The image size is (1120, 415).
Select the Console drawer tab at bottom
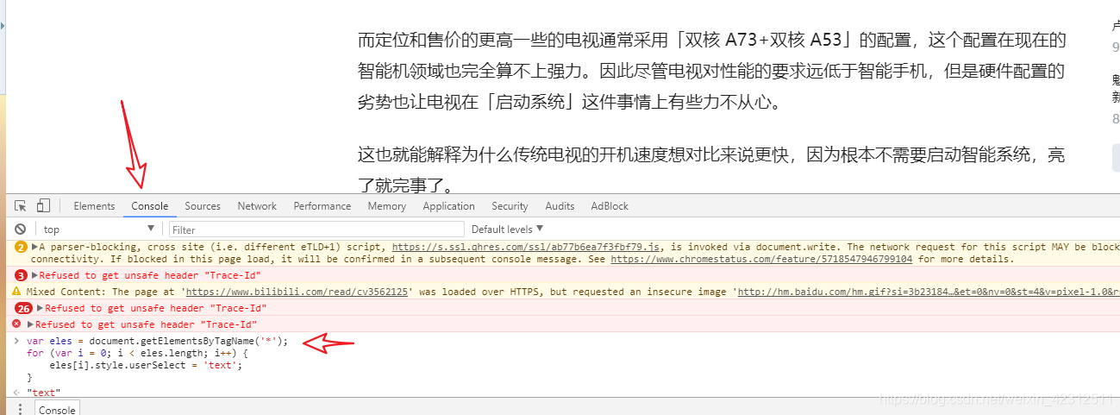click(x=57, y=409)
